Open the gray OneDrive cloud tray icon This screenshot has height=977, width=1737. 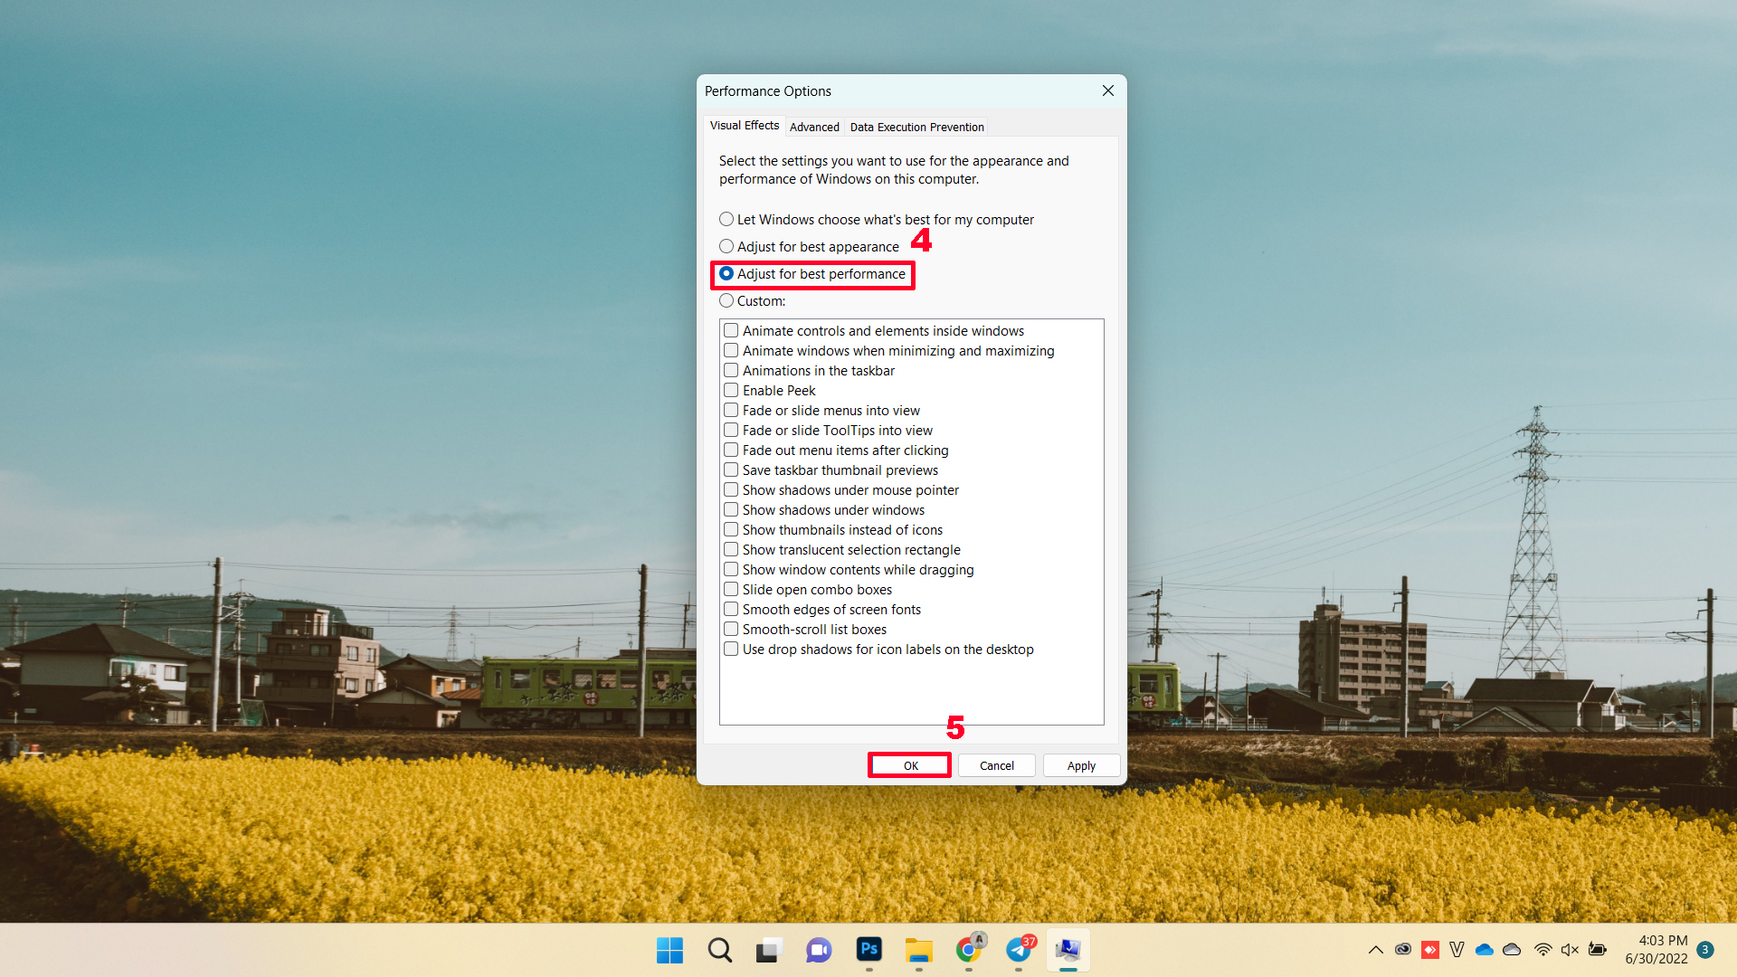pyautogui.click(x=1512, y=950)
